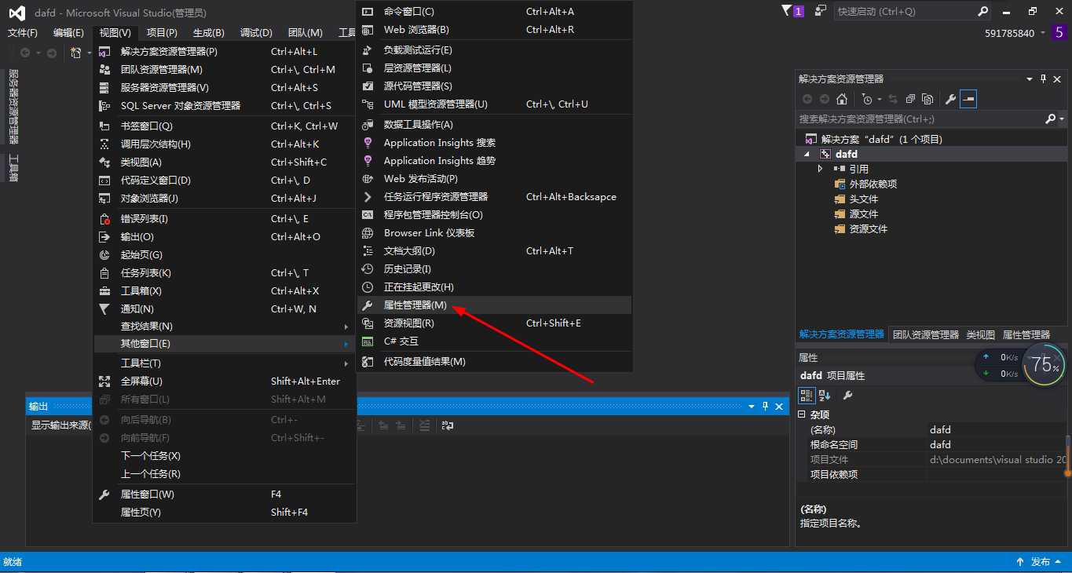Switch to the 团队资源管理器 tab
Screen dimensions: 1072x573
click(x=926, y=334)
